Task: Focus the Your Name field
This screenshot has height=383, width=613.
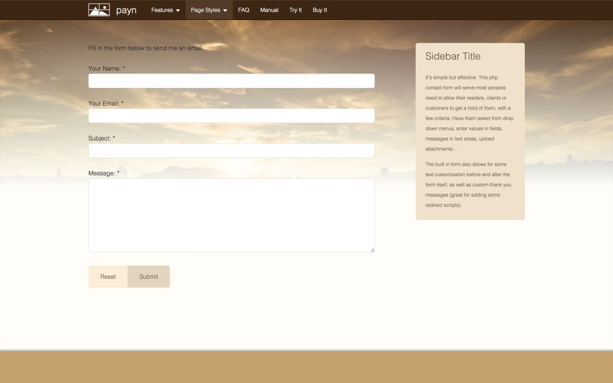Action: (x=231, y=81)
